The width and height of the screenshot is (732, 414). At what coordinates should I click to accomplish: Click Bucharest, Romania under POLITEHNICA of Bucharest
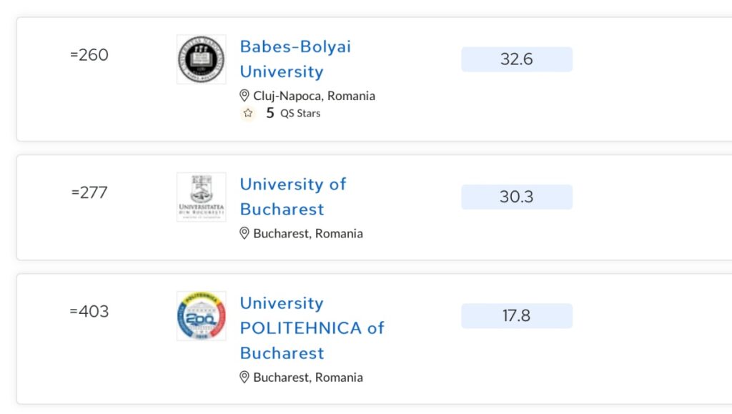(308, 377)
